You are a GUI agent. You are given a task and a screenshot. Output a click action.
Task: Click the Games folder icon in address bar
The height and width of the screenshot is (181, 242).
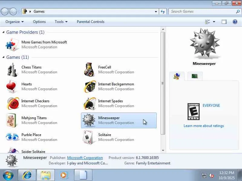click(x=25, y=11)
